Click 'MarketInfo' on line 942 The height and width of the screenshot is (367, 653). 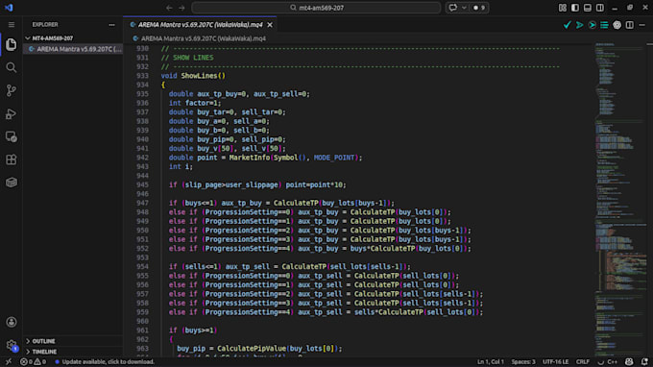249,158
